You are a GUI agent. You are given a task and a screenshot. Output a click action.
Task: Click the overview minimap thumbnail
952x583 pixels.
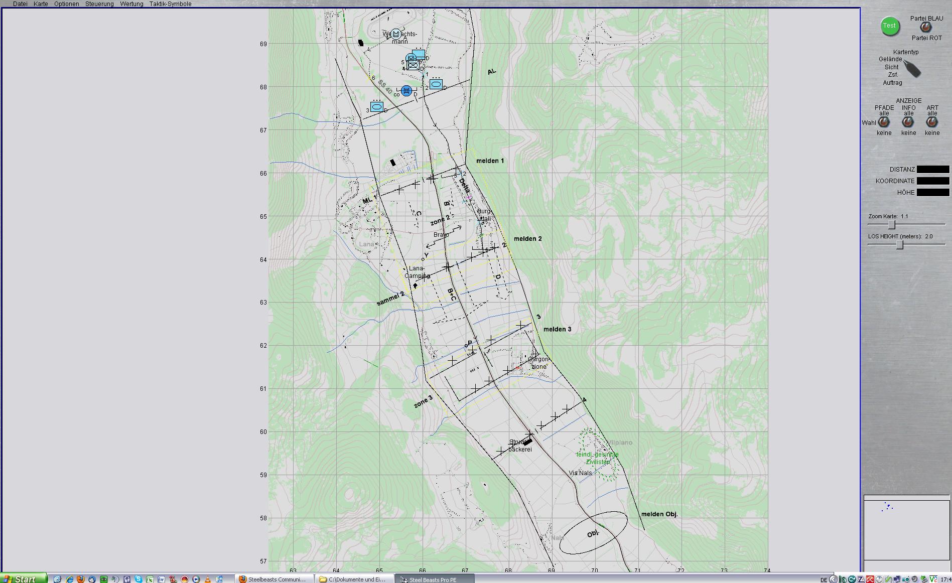pyautogui.click(x=906, y=527)
